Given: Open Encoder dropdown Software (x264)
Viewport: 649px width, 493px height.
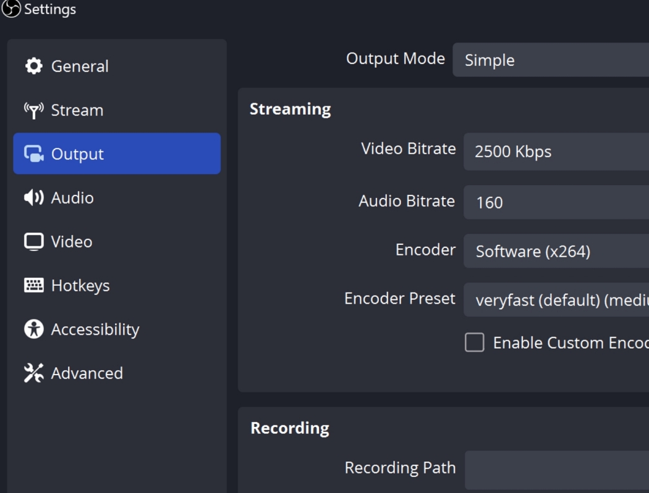Looking at the screenshot, I should (x=556, y=251).
